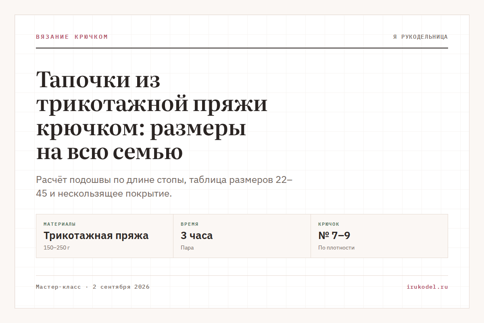Click the 'Трикотажная пряжа' value
Viewport: 484px width, 323px height.
[96, 236]
